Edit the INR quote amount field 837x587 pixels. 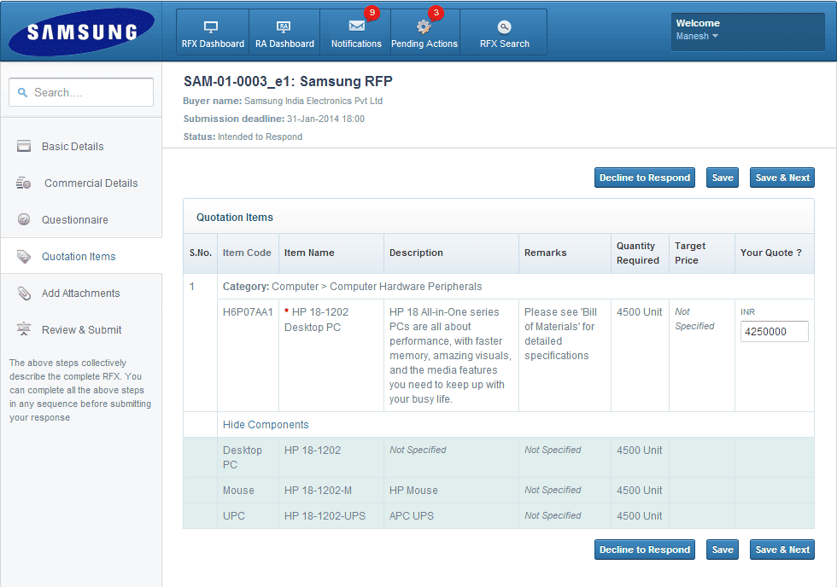pyautogui.click(x=774, y=331)
